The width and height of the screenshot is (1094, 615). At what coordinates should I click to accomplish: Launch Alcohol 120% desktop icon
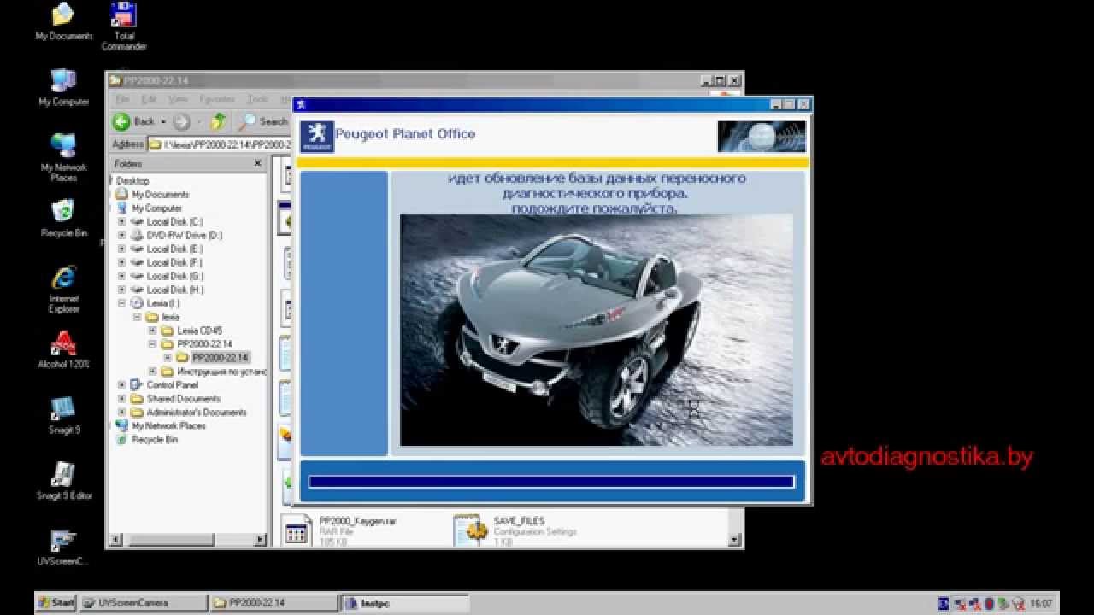pos(63,350)
